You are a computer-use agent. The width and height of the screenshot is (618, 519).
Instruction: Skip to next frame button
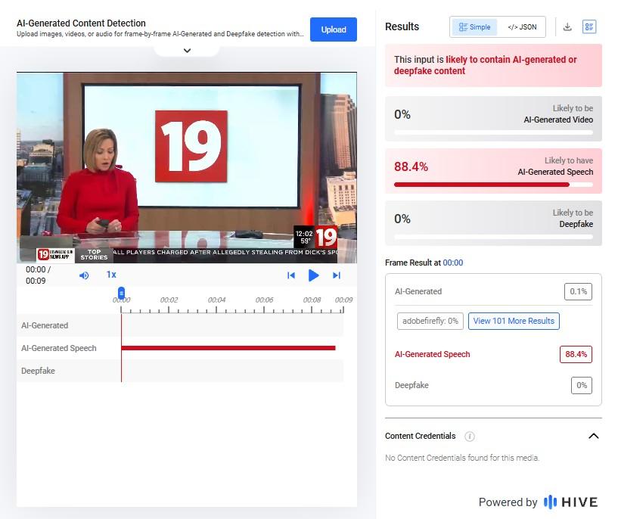pos(336,275)
